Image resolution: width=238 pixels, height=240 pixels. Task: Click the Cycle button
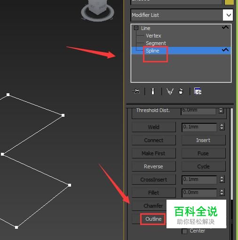(203, 166)
